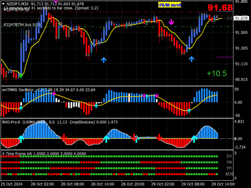
Task: Click the M30 timeframe row label
Action: pyautogui.click(x=229, y=174)
